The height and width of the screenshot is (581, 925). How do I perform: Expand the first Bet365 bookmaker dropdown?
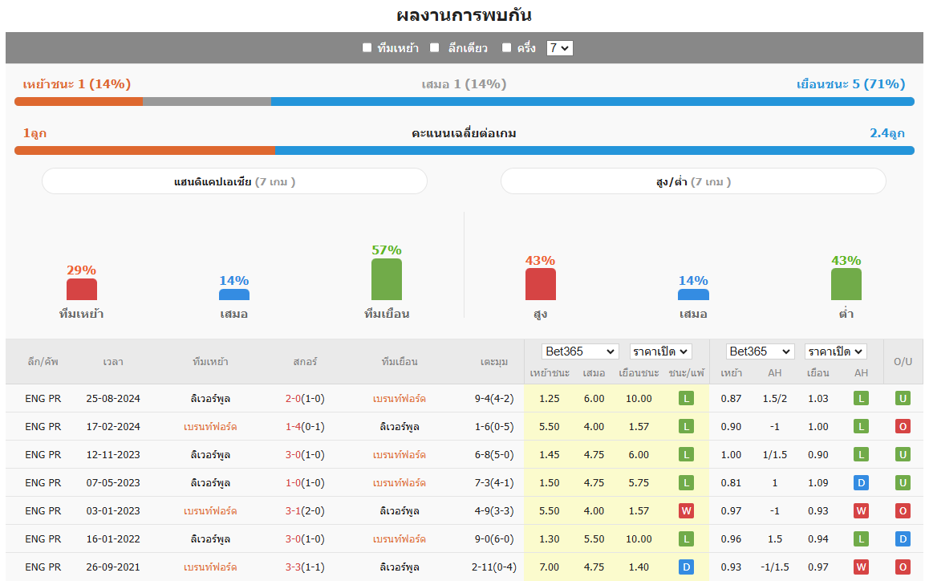click(581, 351)
